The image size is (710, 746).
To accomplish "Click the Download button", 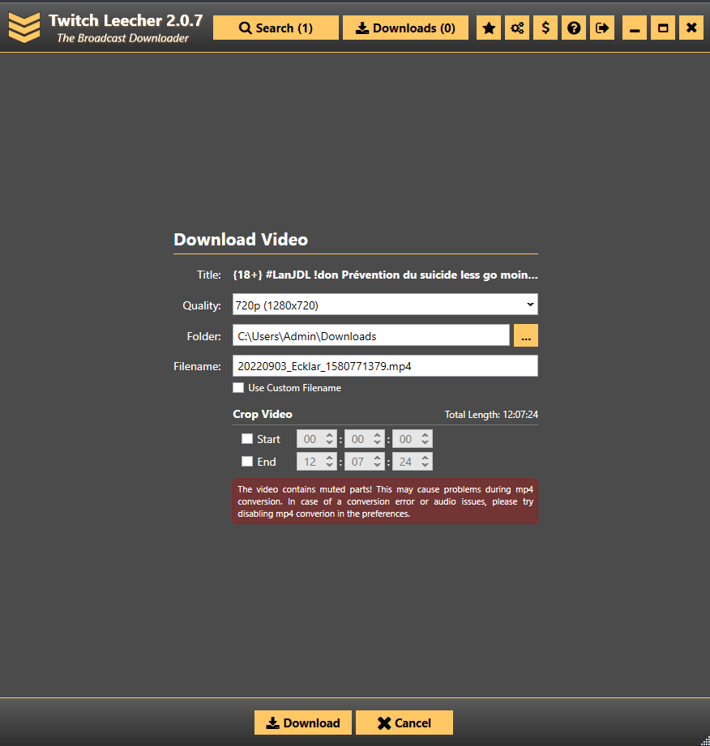I will 303,723.
